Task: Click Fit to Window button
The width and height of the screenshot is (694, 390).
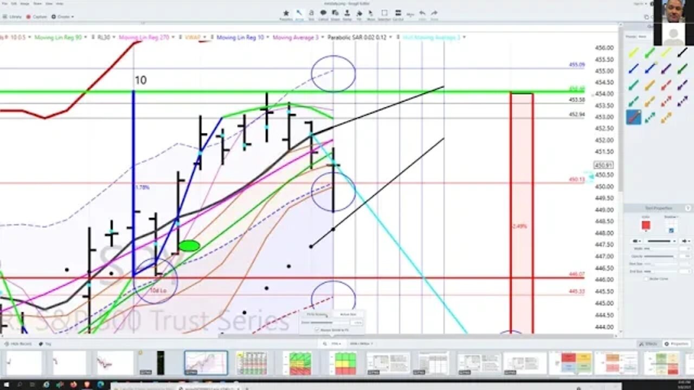Action: pyautogui.click(x=317, y=314)
